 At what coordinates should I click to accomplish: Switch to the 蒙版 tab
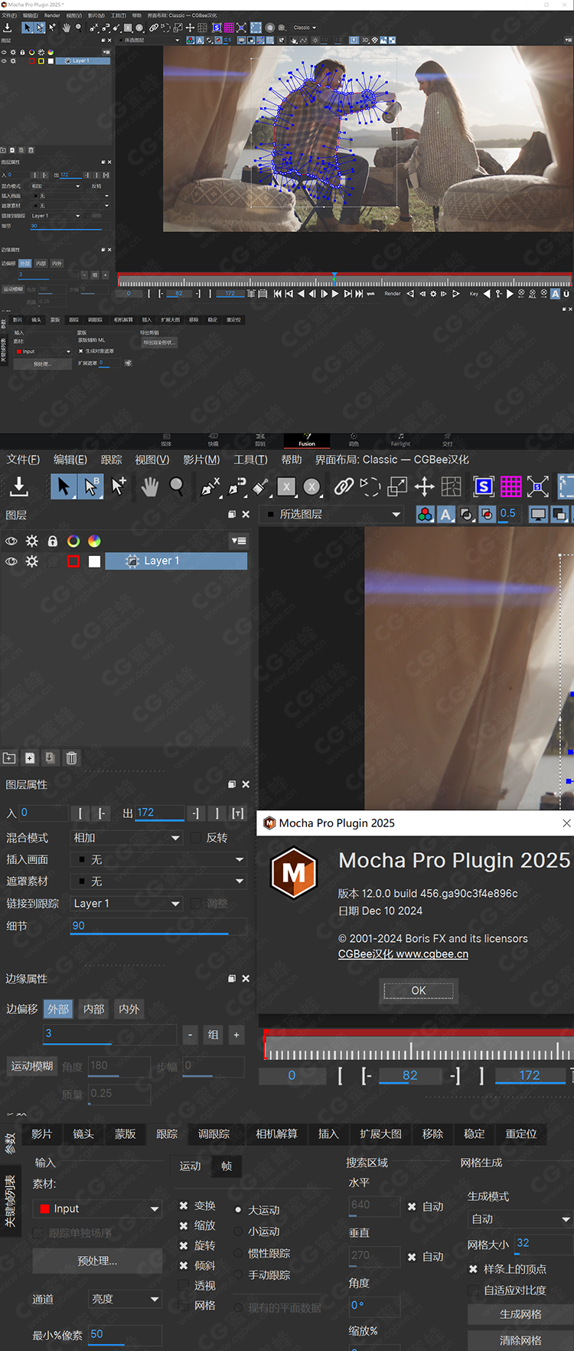pyautogui.click(x=125, y=1133)
